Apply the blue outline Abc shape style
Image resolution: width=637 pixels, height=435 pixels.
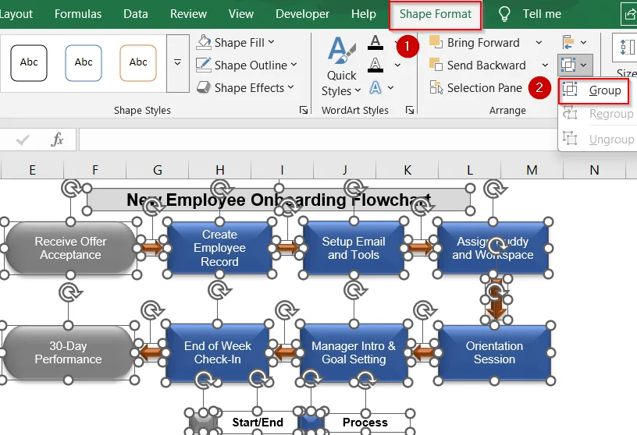point(84,63)
